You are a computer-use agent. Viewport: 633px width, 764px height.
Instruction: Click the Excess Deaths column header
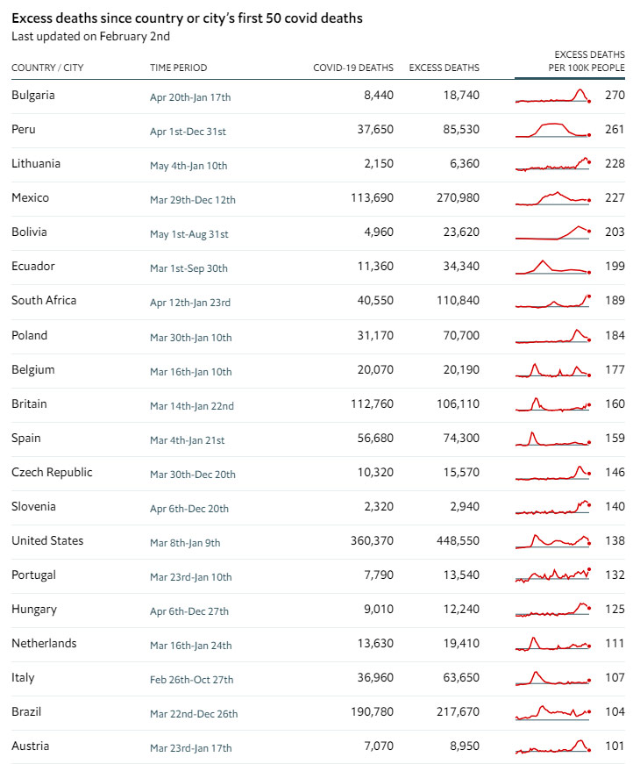click(445, 68)
